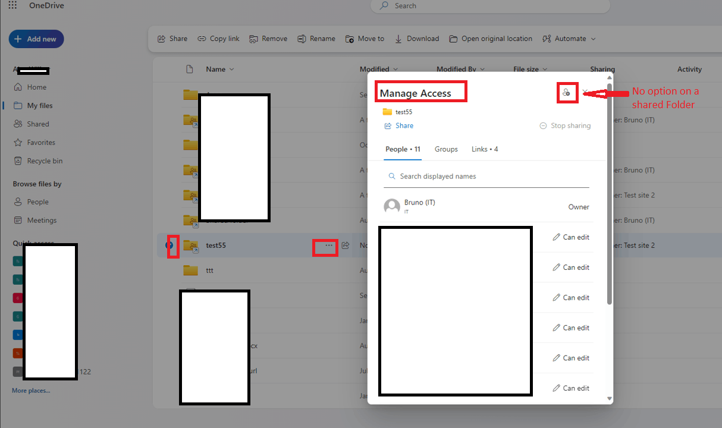Click the Owner label for Bruno (IT)
This screenshot has height=428, width=722.
(x=579, y=207)
